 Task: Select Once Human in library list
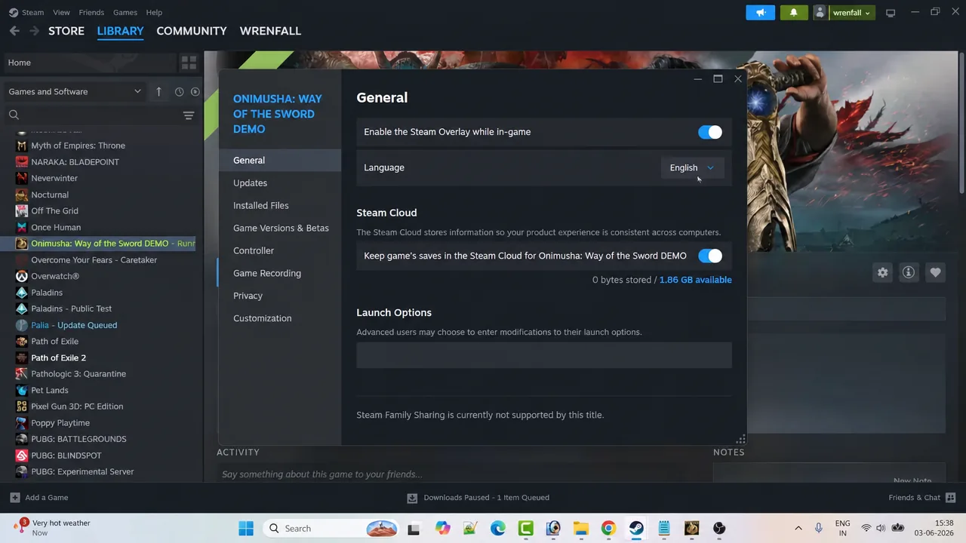click(56, 227)
